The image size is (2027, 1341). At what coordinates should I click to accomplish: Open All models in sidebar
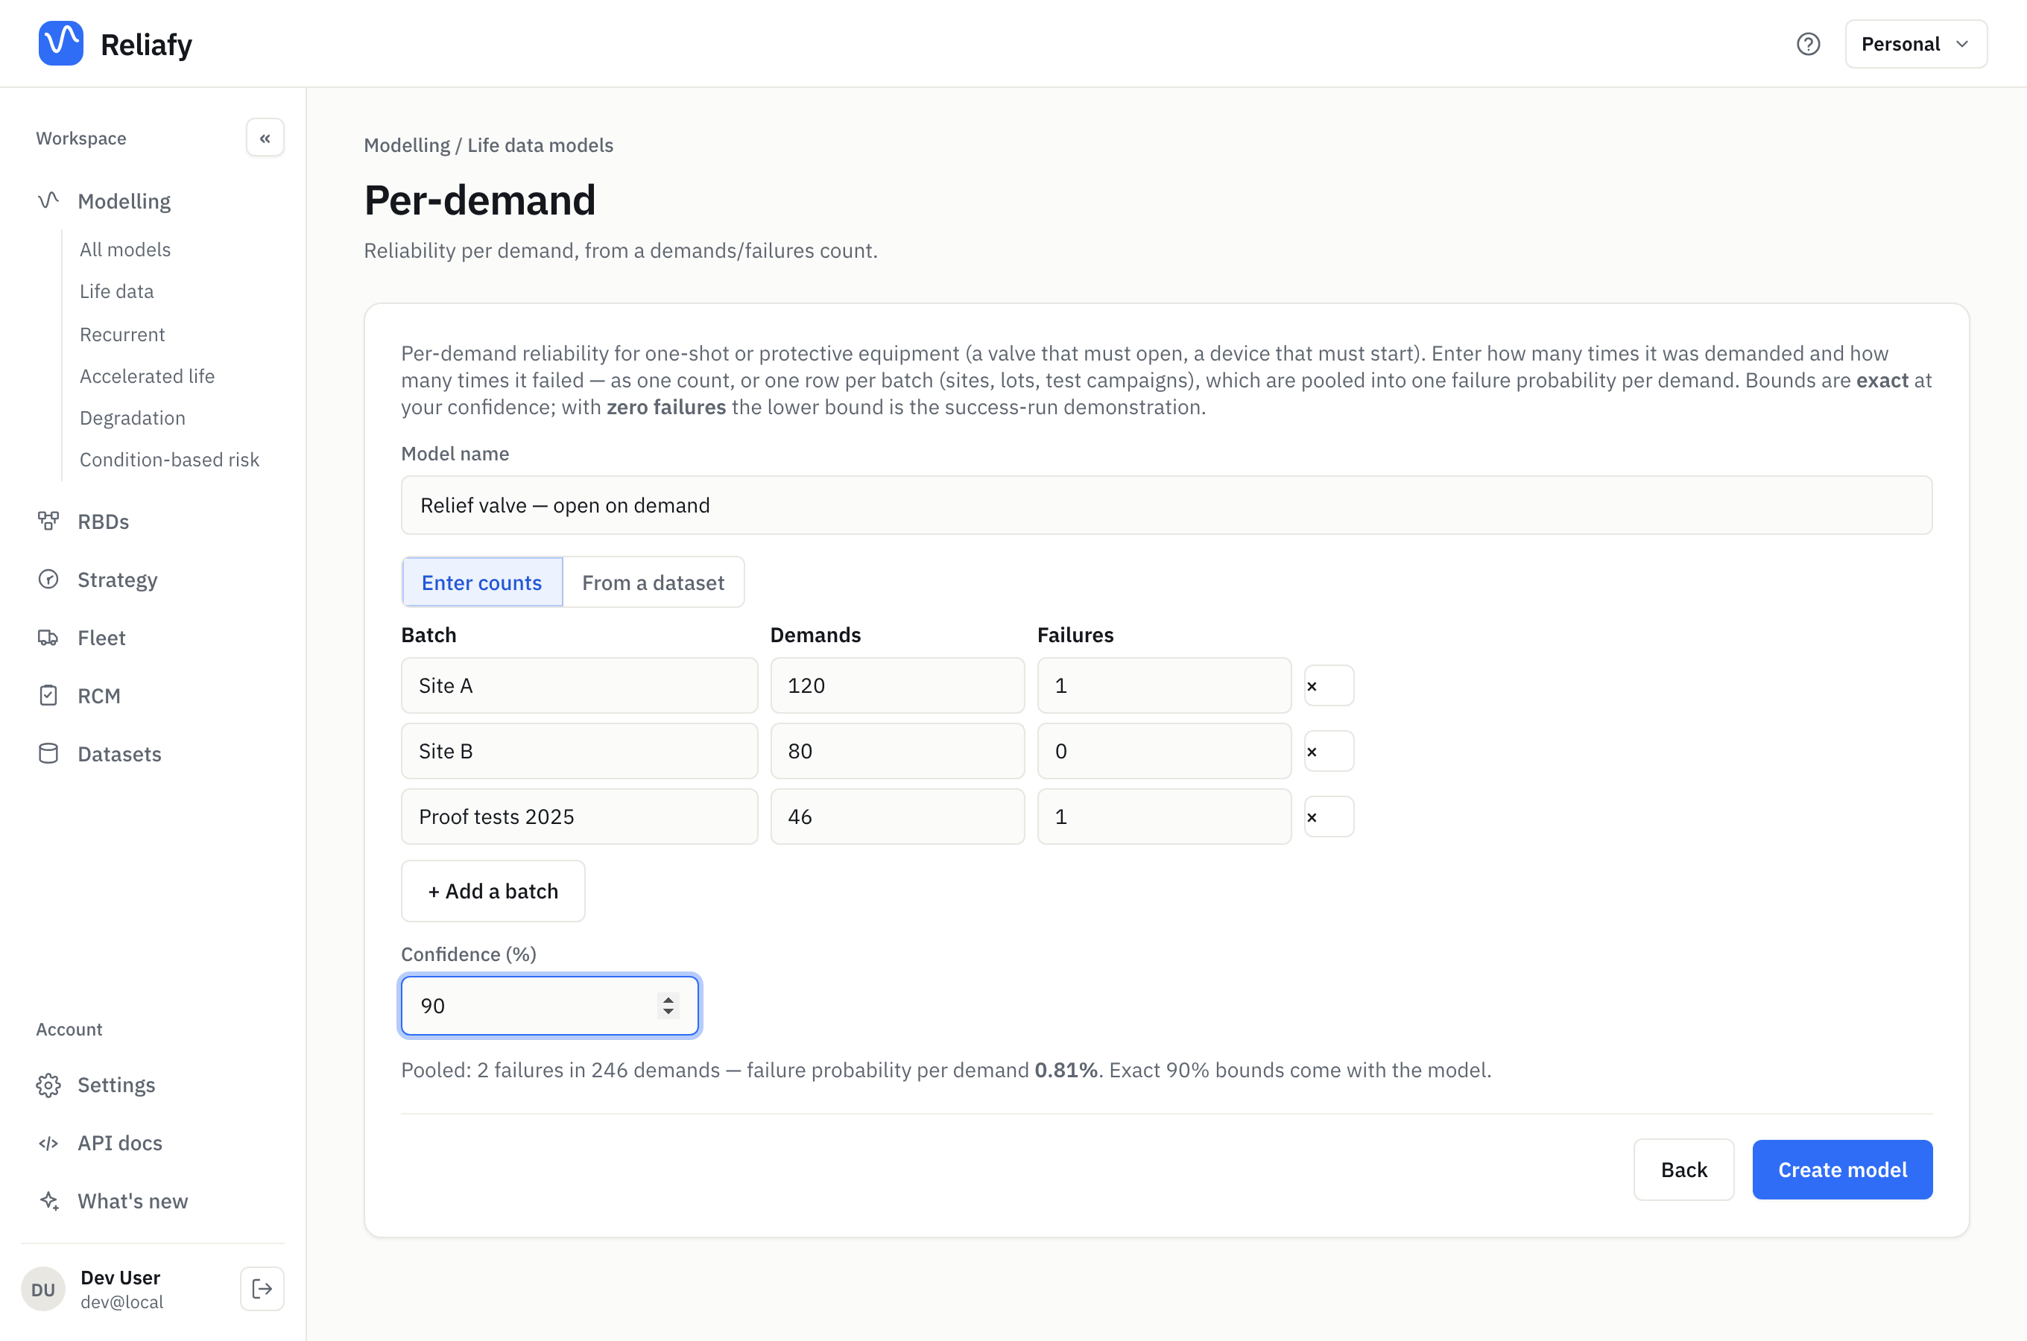tap(125, 249)
